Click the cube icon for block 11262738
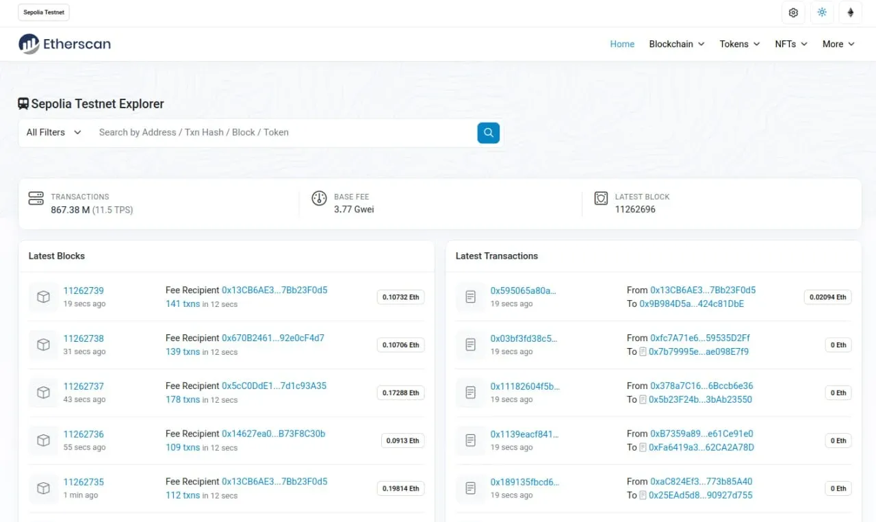This screenshot has width=876, height=522. 43,345
